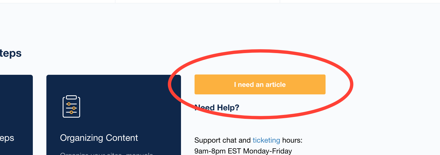The width and height of the screenshot is (440, 155).
Task: Click the word "hours:" after ticketing
Action: point(292,140)
